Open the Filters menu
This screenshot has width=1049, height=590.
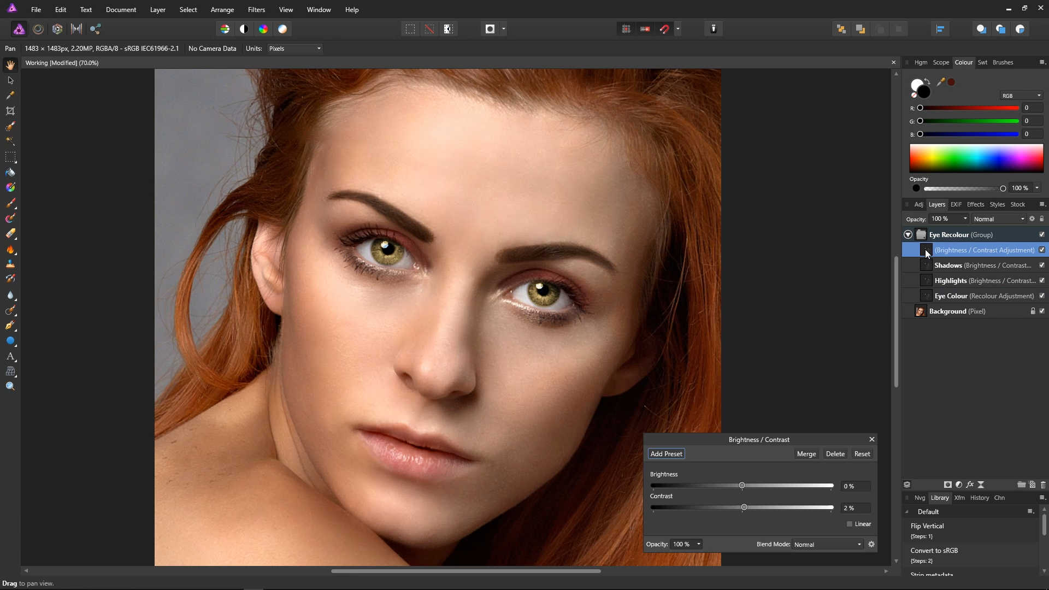coord(256,10)
